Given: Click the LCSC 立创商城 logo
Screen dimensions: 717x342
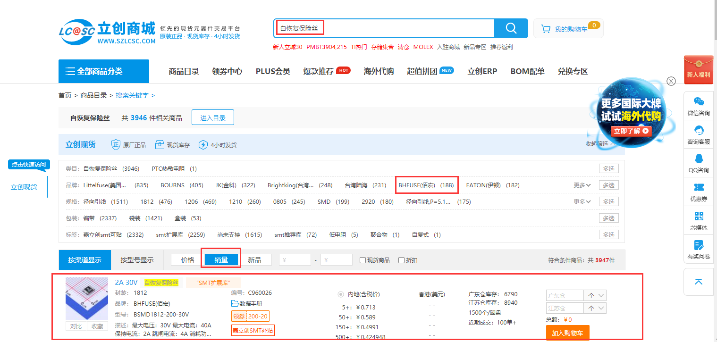Looking at the screenshot, I should coord(107,32).
